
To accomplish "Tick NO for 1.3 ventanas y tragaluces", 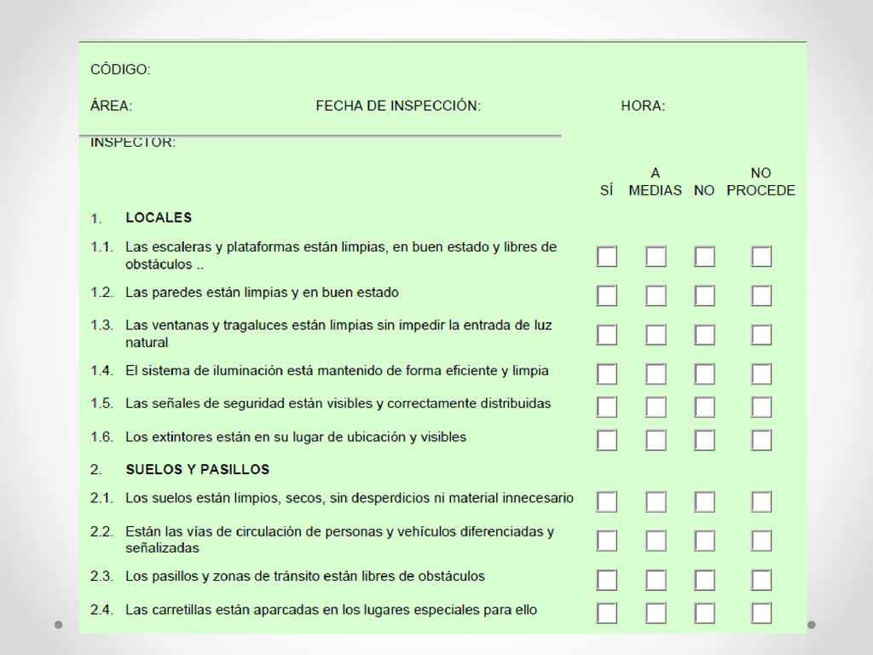I will pos(705,334).
